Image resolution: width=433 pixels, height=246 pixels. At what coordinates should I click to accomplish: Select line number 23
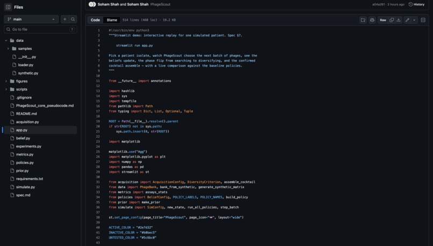(x=98, y=141)
